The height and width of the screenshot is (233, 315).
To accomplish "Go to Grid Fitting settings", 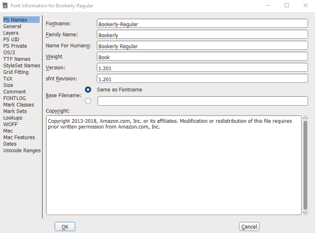I will click(x=16, y=72).
